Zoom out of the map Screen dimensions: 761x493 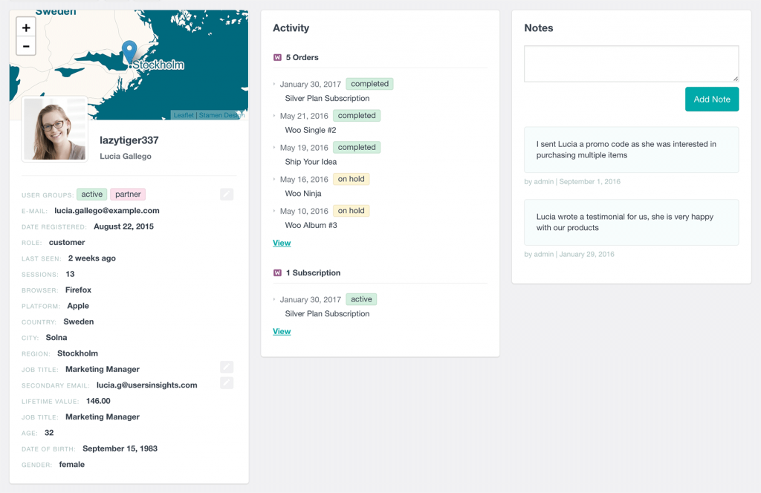pos(26,45)
